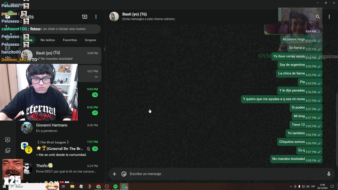Open the starred/AI tools sidebar icon
This screenshot has height=190, width=338.
pyautogui.click(x=8, y=140)
